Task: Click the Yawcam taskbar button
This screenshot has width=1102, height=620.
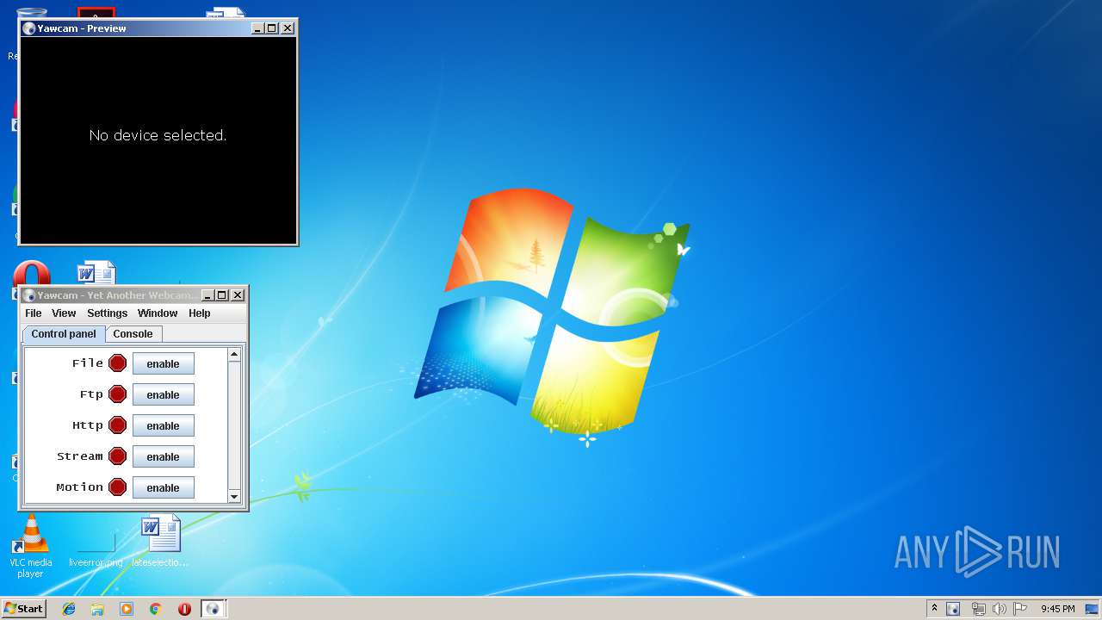Action: pos(214,609)
